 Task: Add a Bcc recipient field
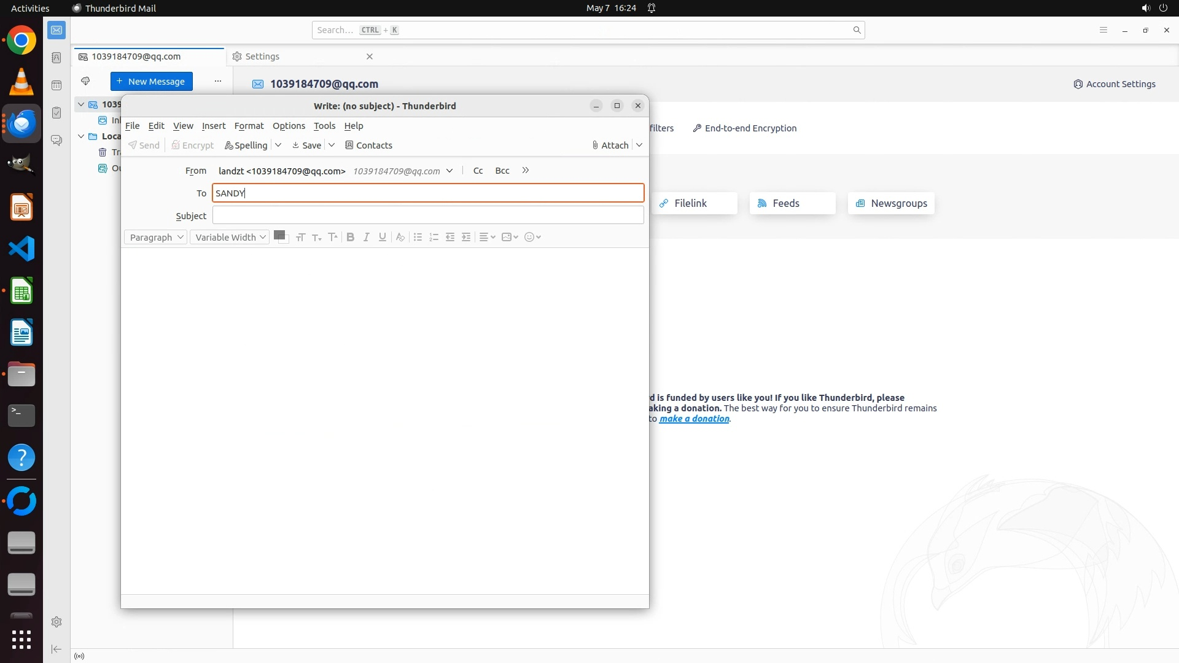point(502,171)
